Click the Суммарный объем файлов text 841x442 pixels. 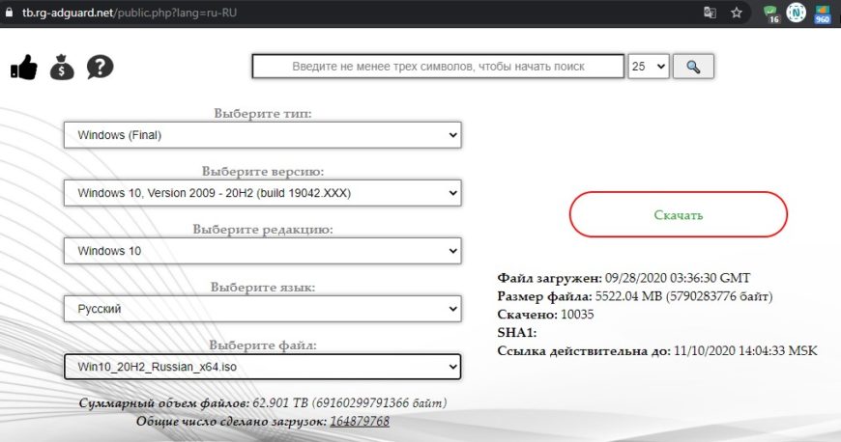click(263, 402)
